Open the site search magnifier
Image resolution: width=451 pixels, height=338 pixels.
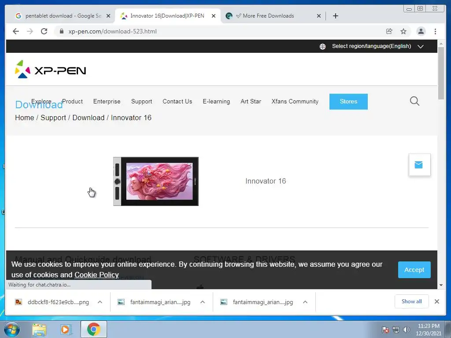pyautogui.click(x=414, y=101)
